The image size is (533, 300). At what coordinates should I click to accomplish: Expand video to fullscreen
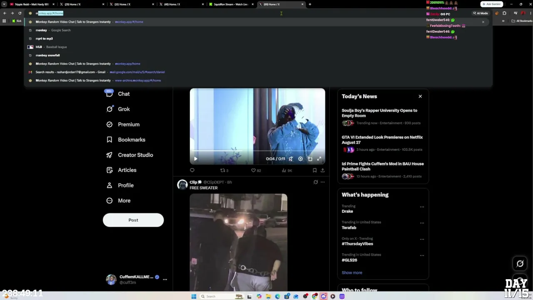point(319,159)
